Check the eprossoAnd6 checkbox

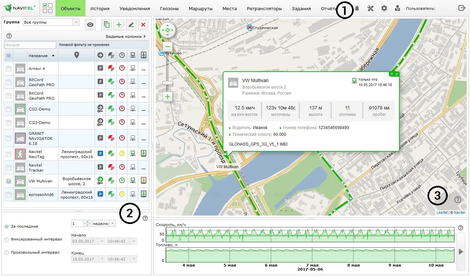click(x=9, y=195)
